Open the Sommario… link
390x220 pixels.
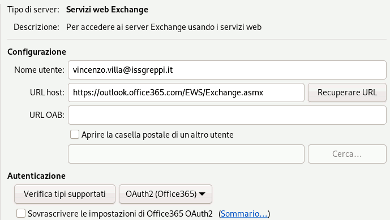pos(244,214)
